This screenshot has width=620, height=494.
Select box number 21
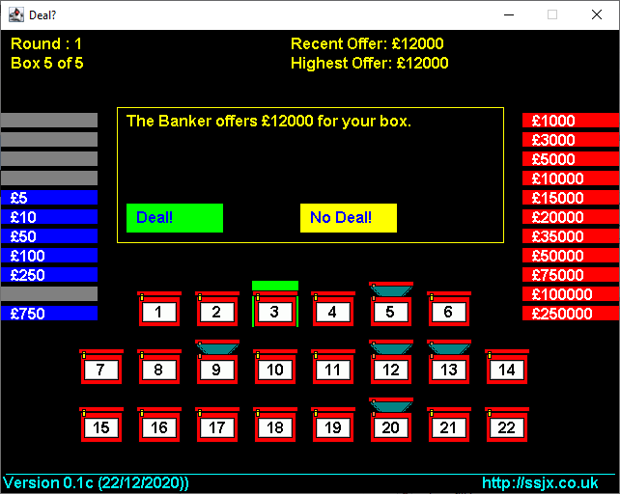click(449, 425)
